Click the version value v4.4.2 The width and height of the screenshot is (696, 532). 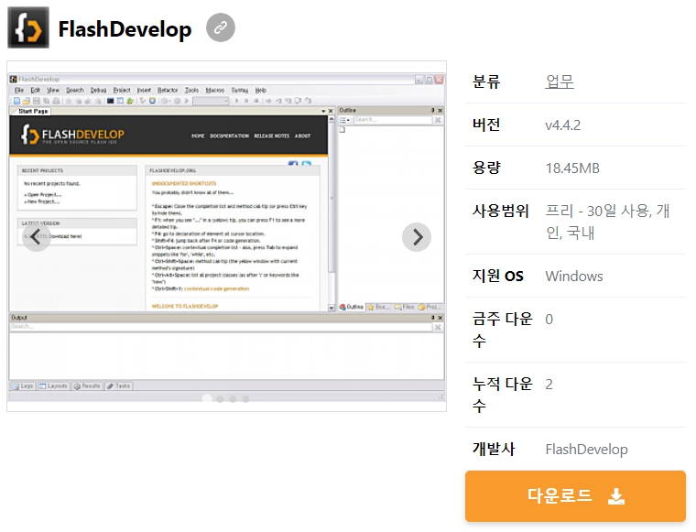[x=563, y=125]
